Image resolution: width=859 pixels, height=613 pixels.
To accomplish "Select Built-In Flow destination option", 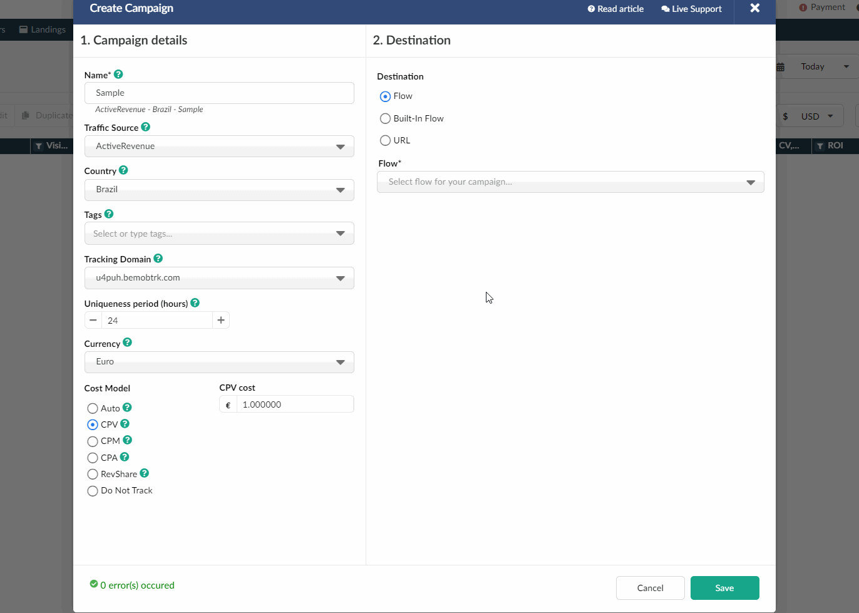I will 385,118.
